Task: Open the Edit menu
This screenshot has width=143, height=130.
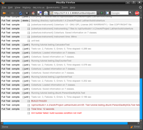Action: click(x=10, y=7)
